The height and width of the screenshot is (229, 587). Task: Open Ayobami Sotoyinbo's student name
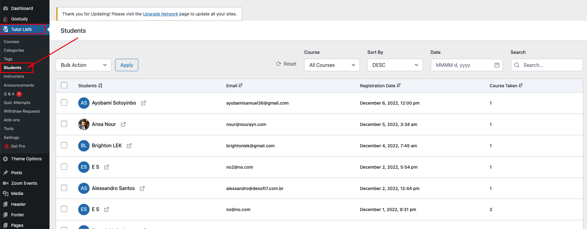coord(114,103)
